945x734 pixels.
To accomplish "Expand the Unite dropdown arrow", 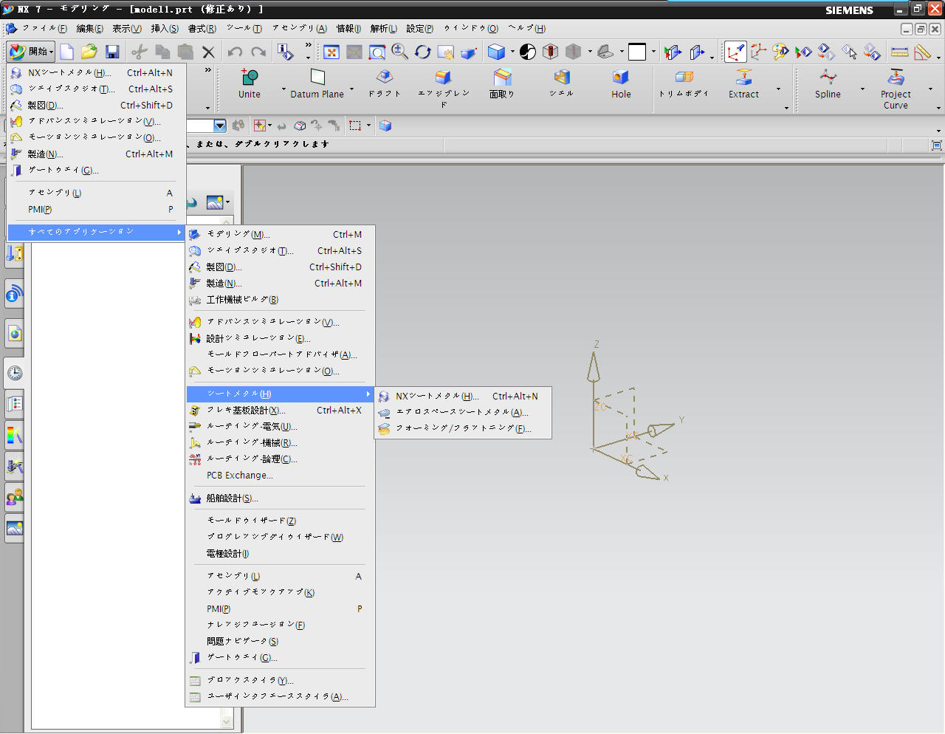I will point(283,89).
